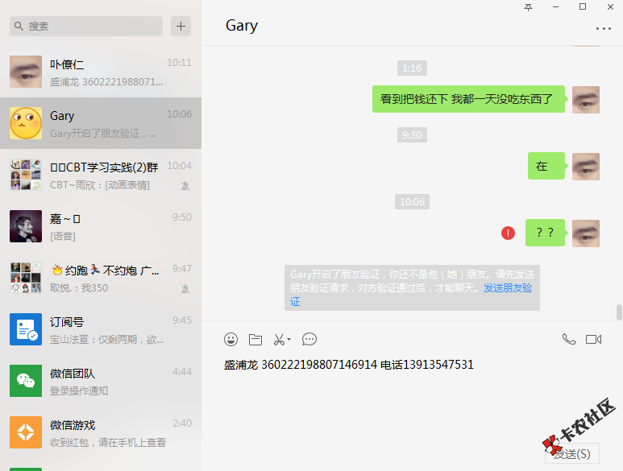This screenshot has height=471, width=623.
Task: Click the 1:16 timestamp label
Action: click(x=412, y=68)
